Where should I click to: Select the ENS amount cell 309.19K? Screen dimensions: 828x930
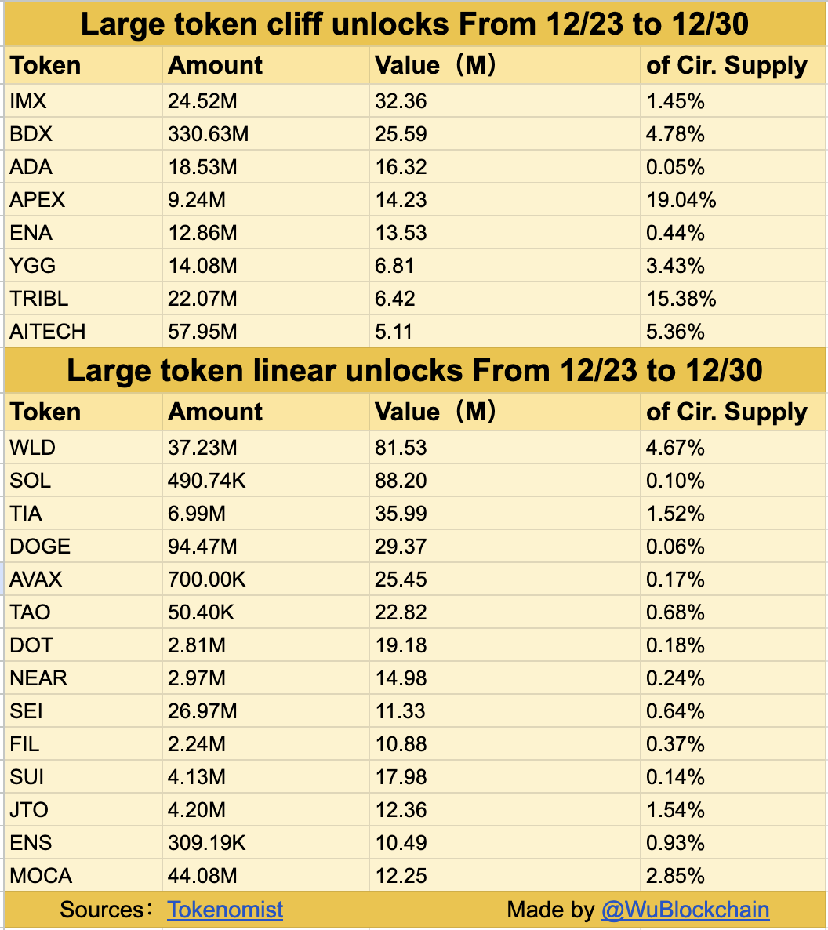[x=207, y=843]
